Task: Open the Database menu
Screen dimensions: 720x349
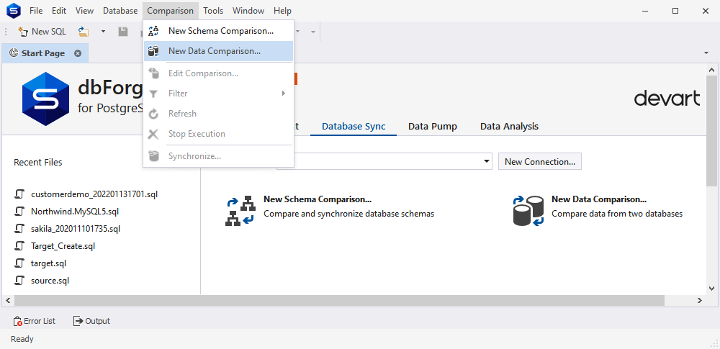Action: (120, 11)
